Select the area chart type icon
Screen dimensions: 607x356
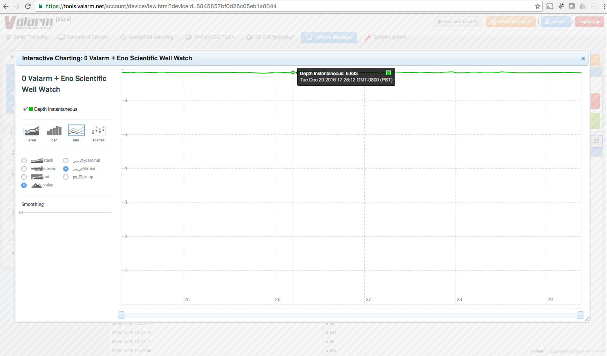[32, 130]
